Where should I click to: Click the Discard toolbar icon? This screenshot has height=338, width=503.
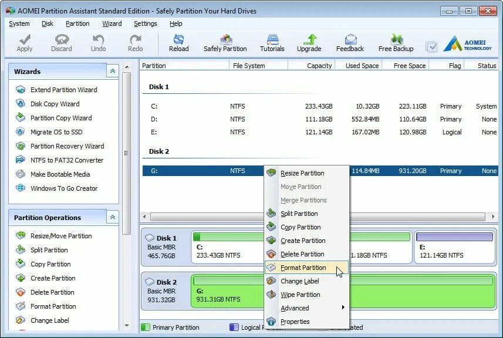[62, 40]
